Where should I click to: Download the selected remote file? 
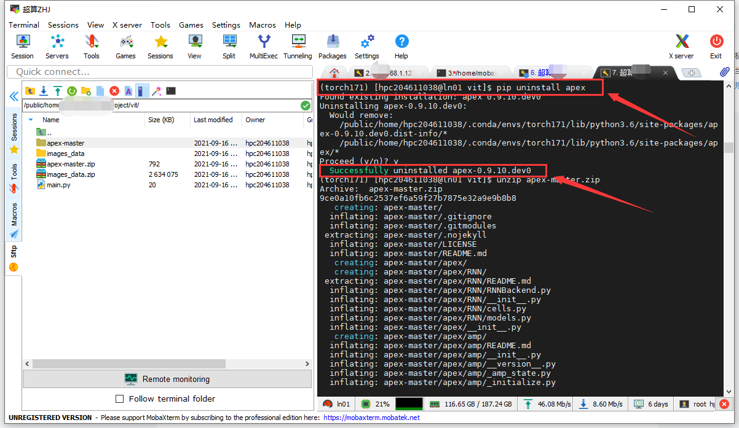coord(44,91)
